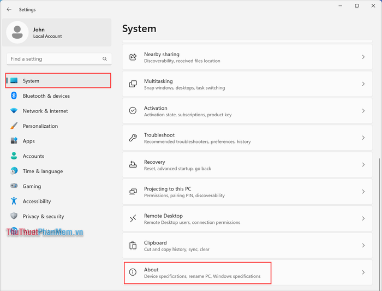Open the Multitasking title

coord(158,81)
